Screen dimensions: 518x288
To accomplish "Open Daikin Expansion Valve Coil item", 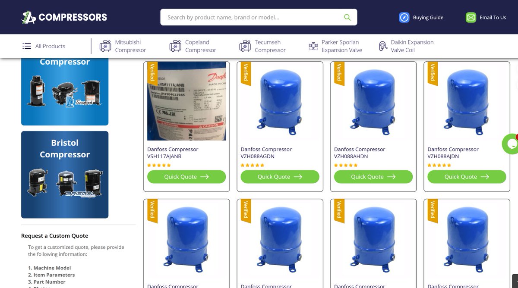I will 412,46.
